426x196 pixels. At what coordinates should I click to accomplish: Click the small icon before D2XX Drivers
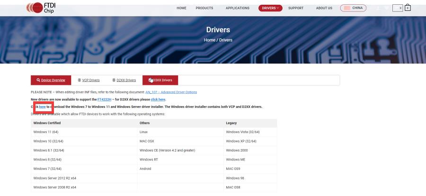(x=114, y=80)
